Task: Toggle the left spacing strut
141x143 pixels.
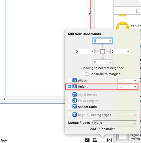Action: click(x=97, y=52)
